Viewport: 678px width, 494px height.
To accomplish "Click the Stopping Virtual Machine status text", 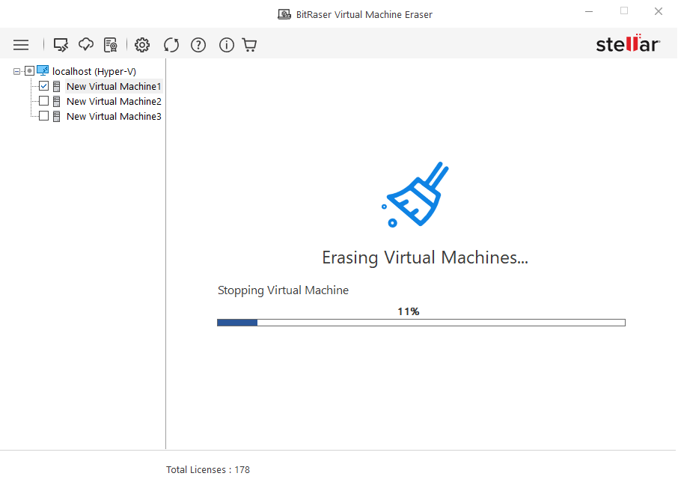I will coord(283,290).
